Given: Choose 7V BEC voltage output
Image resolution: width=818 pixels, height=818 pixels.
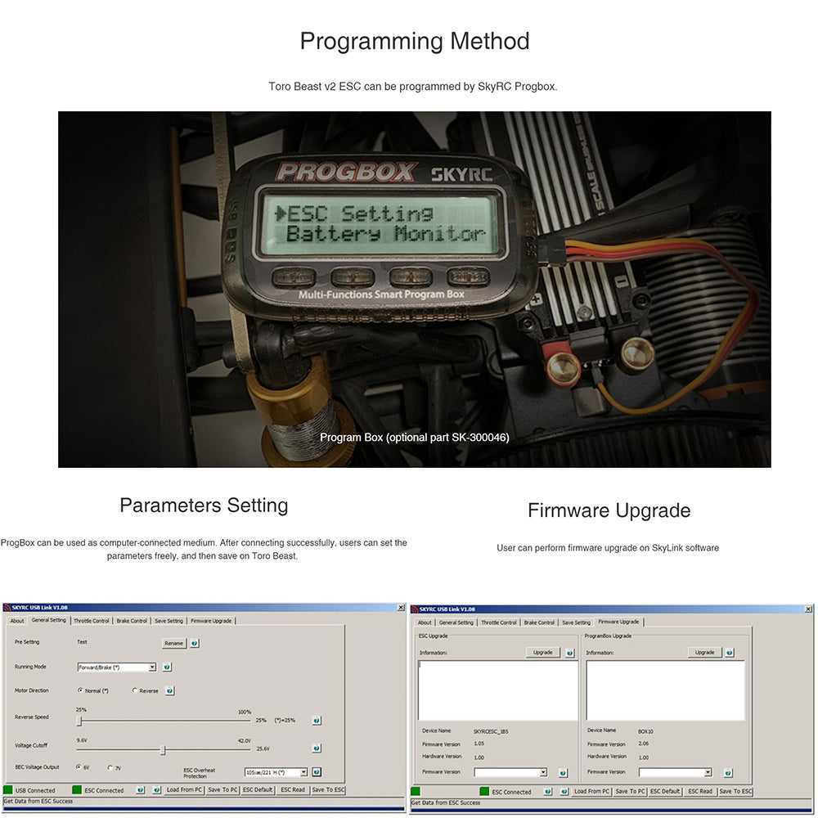Looking at the screenshot, I should point(110,767).
